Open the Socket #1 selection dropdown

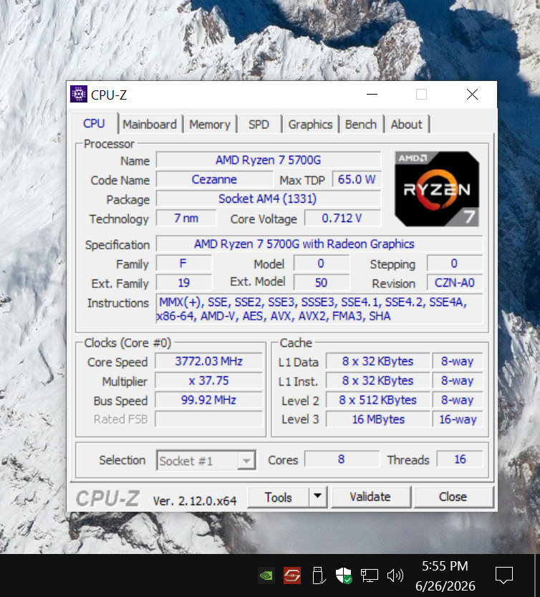206,461
